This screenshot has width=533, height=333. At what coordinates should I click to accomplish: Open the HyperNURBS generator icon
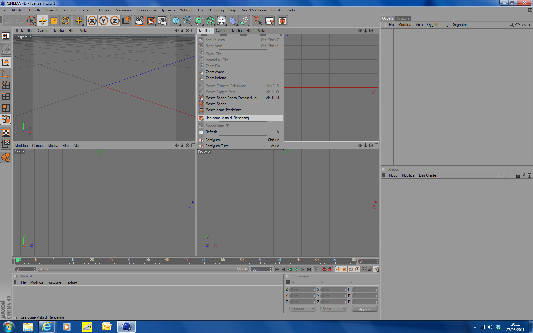click(199, 21)
